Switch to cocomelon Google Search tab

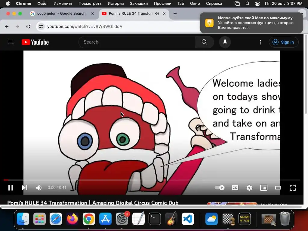tap(61, 13)
